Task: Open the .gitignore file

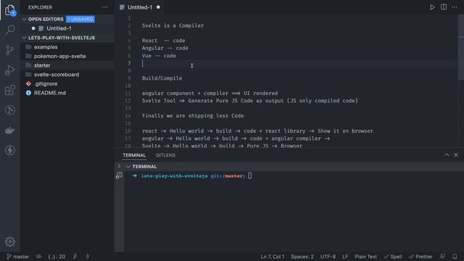Action: (x=46, y=84)
